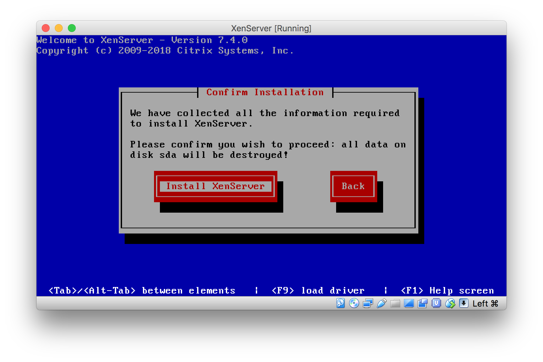This screenshot has height=362, width=543.
Task: Check the CPU virtualization features icon
Action: 436,303
